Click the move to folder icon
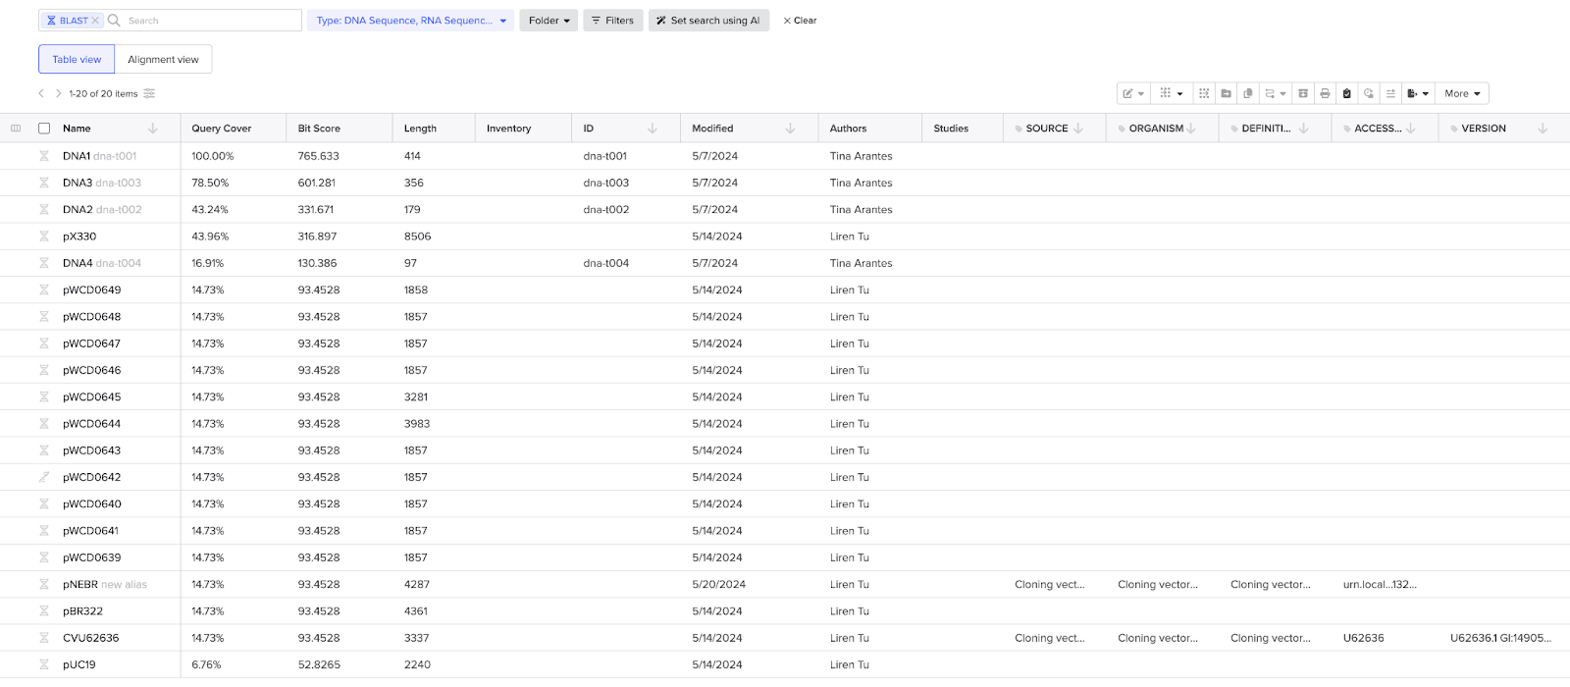Viewport: 1570px width, 687px height. [1226, 93]
